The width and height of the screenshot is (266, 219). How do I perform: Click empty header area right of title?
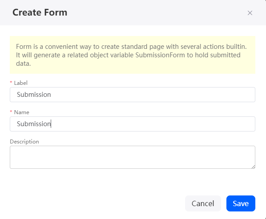pyautogui.click(x=156, y=12)
